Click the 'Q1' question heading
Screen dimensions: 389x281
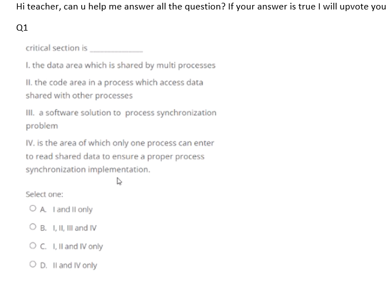pyautogui.click(x=22, y=27)
